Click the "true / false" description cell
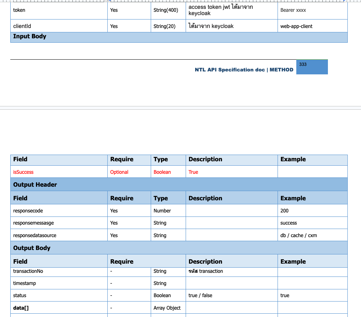The image size is (361, 317). tap(200, 295)
